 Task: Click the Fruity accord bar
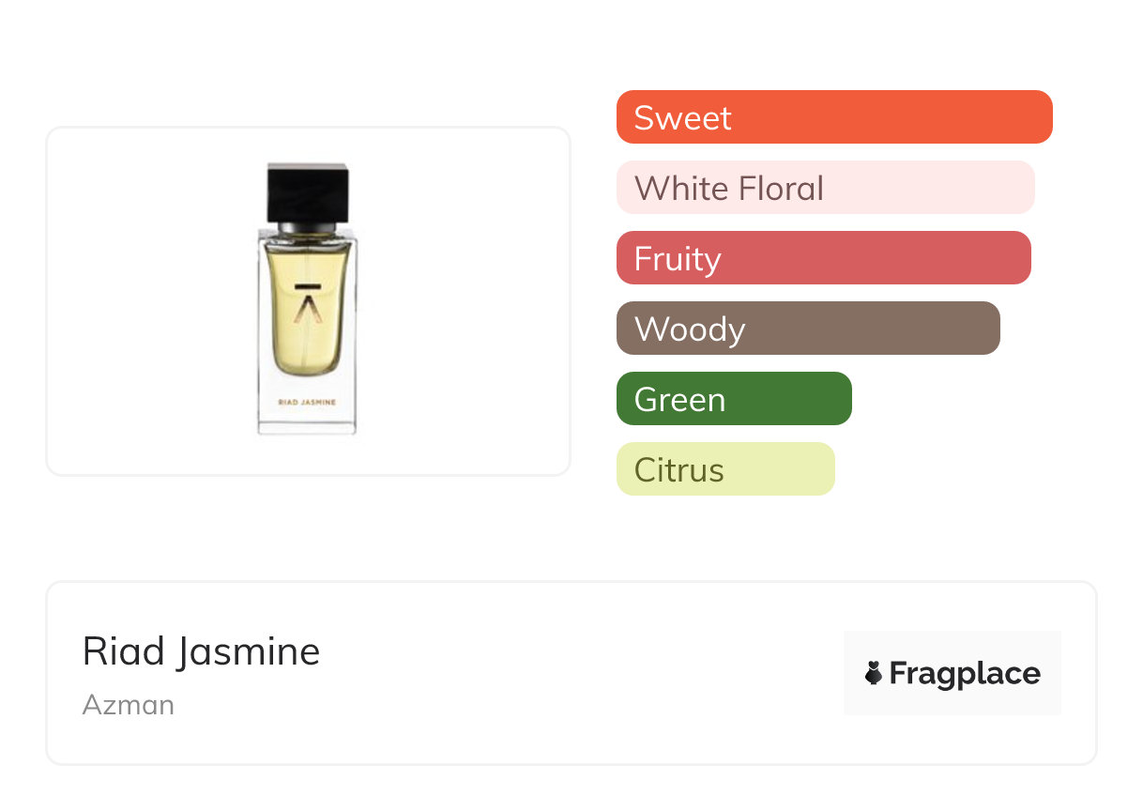pyautogui.click(x=823, y=258)
